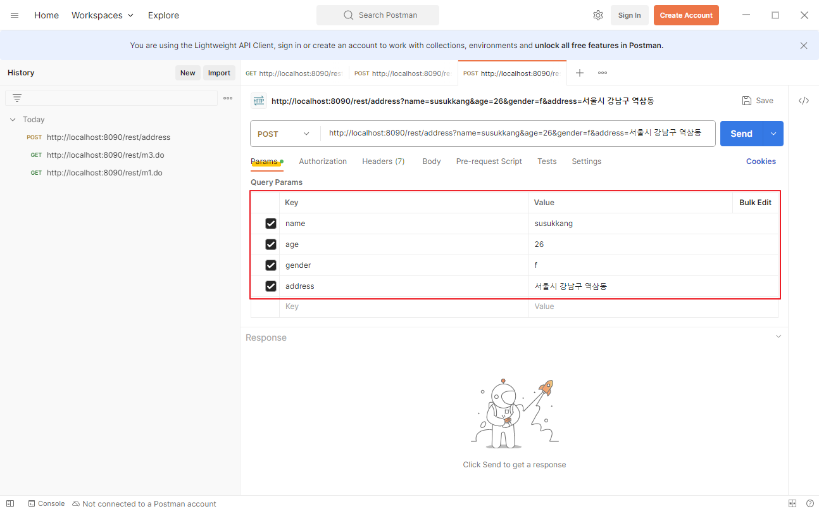Screen dimensions: 819x511
Task: Go to Home
Action: click(x=46, y=15)
